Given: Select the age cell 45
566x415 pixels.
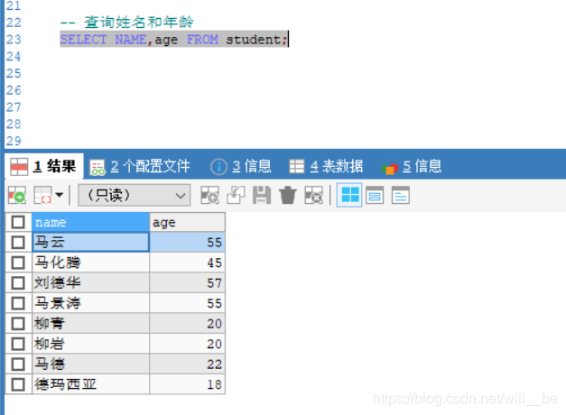Looking at the screenshot, I should tap(188, 263).
